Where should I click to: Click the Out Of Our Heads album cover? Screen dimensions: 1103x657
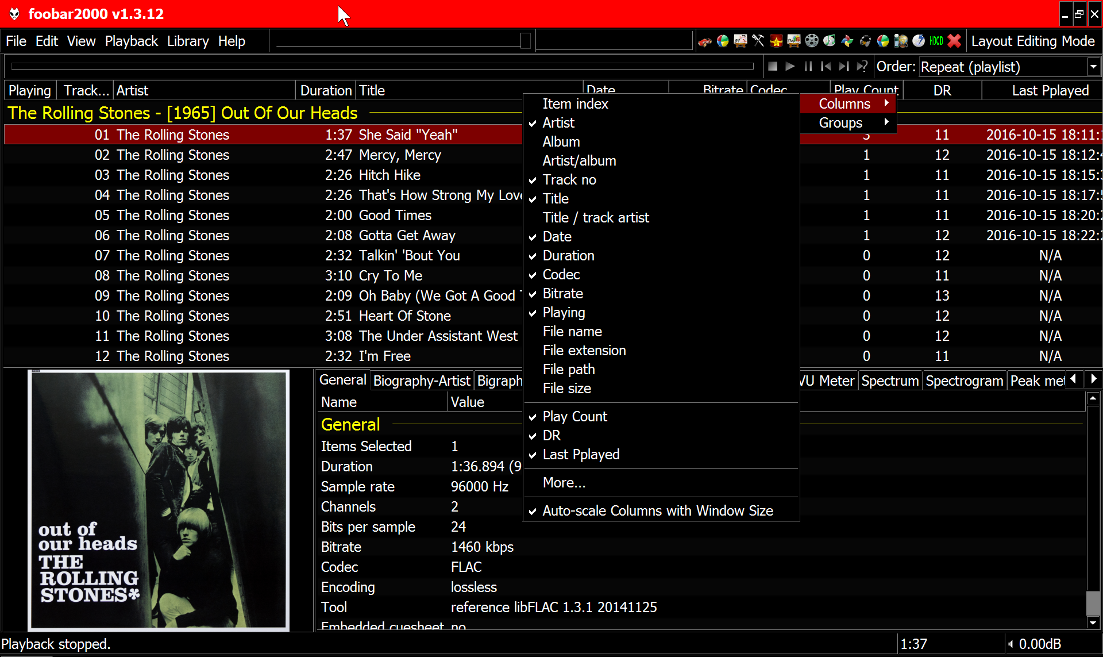click(158, 500)
